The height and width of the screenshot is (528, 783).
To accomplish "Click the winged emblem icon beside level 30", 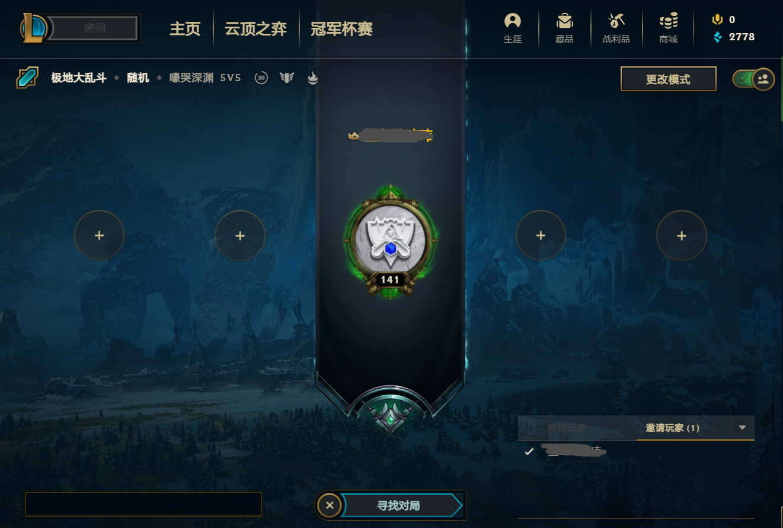I will pyautogui.click(x=287, y=78).
